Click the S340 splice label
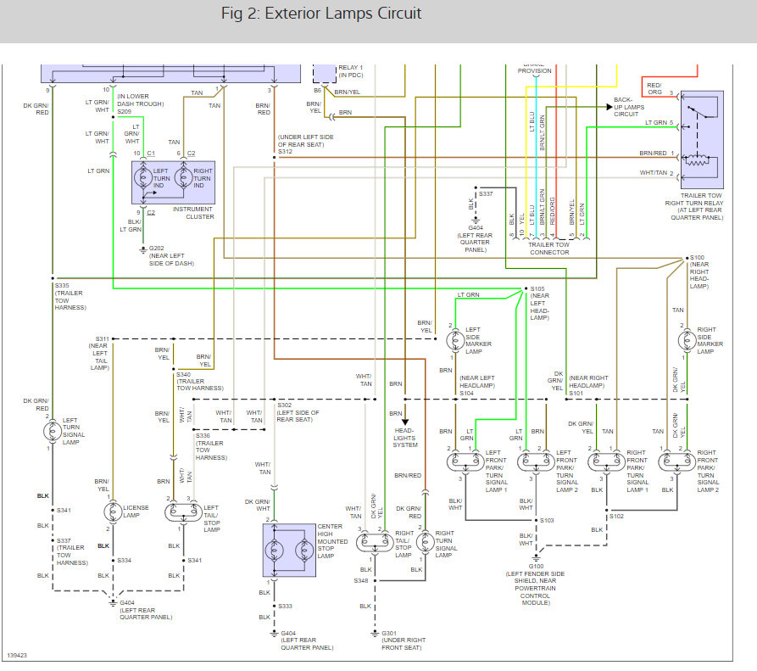 (183, 374)
